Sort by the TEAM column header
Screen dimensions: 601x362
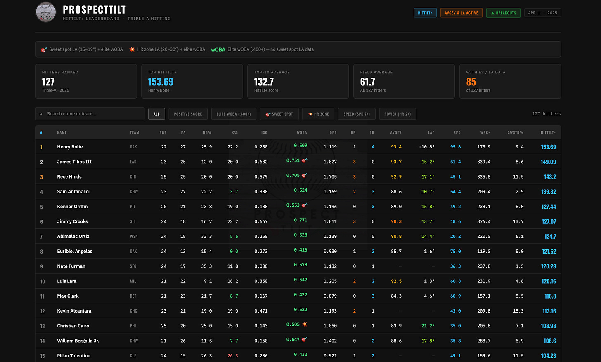coord(135,132)
